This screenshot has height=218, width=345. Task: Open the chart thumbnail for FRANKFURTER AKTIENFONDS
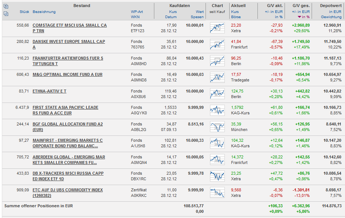tap(217, 61)
